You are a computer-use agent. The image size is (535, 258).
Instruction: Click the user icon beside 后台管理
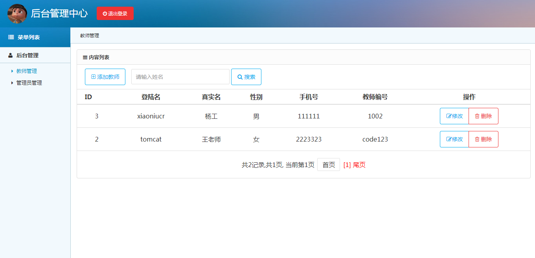click(11, 55)
